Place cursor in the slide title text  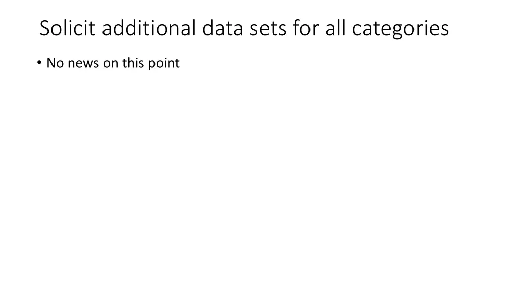(x=242, y=28)
